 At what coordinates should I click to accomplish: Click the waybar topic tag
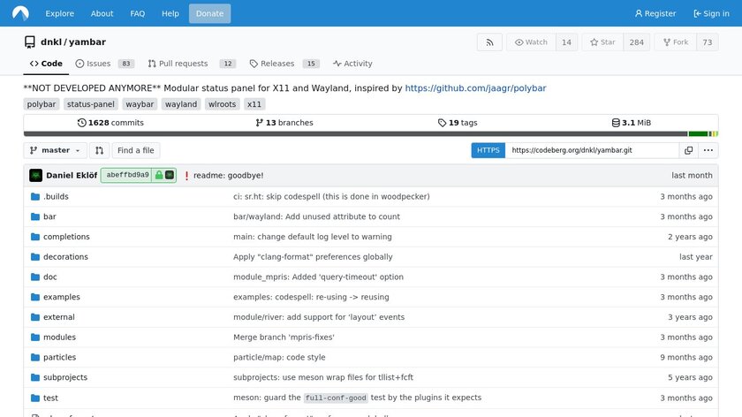(140, 104)
